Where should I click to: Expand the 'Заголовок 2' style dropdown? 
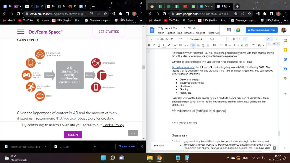198,39
